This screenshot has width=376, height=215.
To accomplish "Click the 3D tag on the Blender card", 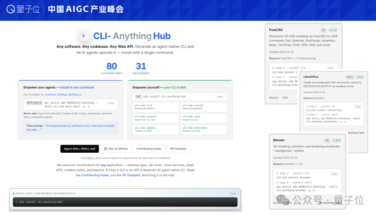I will click(327, 140).
